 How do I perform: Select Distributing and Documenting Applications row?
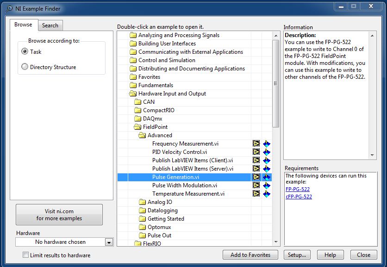(194, 69)
